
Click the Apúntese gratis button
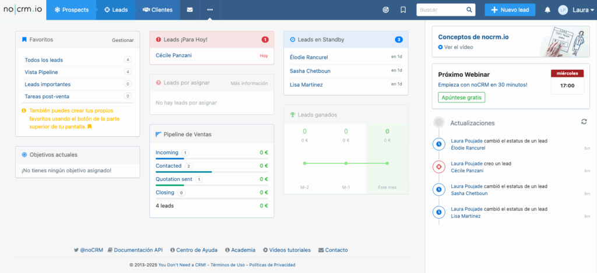(461, 97)
